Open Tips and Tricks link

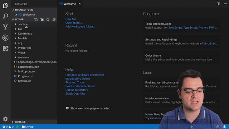click(75, 82)
